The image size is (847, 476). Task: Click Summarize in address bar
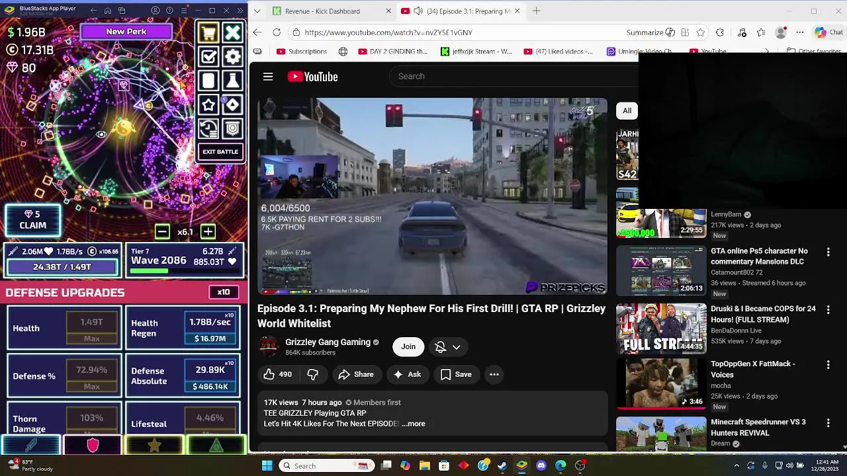coord(651,32)
